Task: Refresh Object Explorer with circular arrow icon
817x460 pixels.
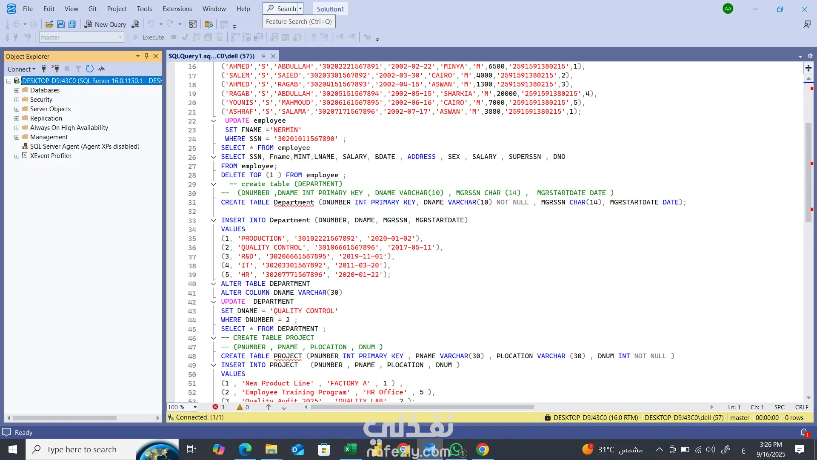Action: click(x=89, y=69)
